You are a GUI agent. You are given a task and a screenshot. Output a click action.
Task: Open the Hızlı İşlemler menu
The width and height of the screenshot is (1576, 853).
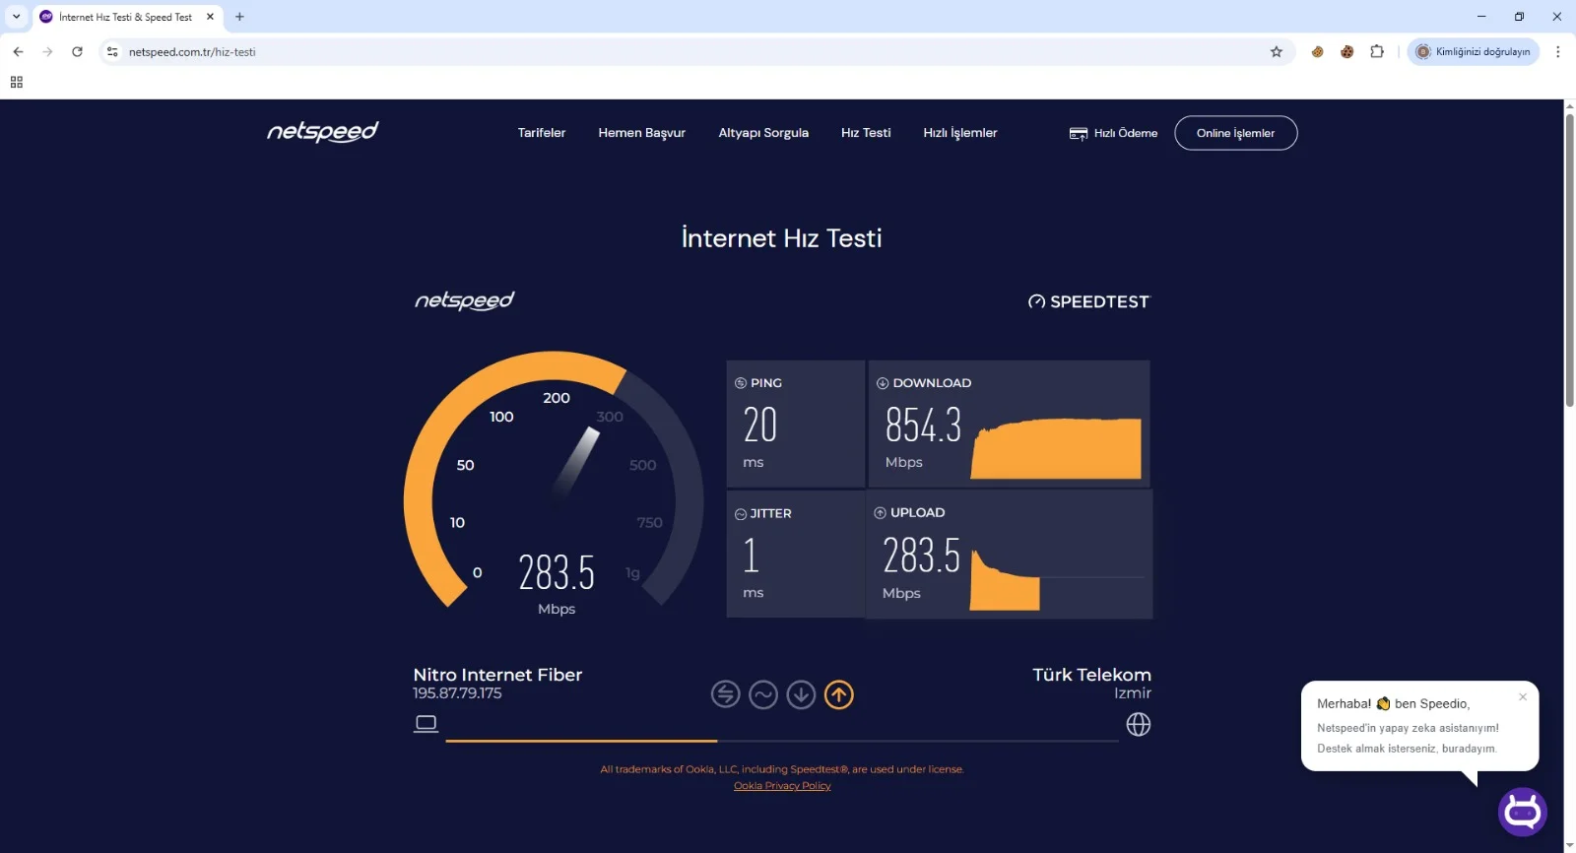click(x=960, y=133)
